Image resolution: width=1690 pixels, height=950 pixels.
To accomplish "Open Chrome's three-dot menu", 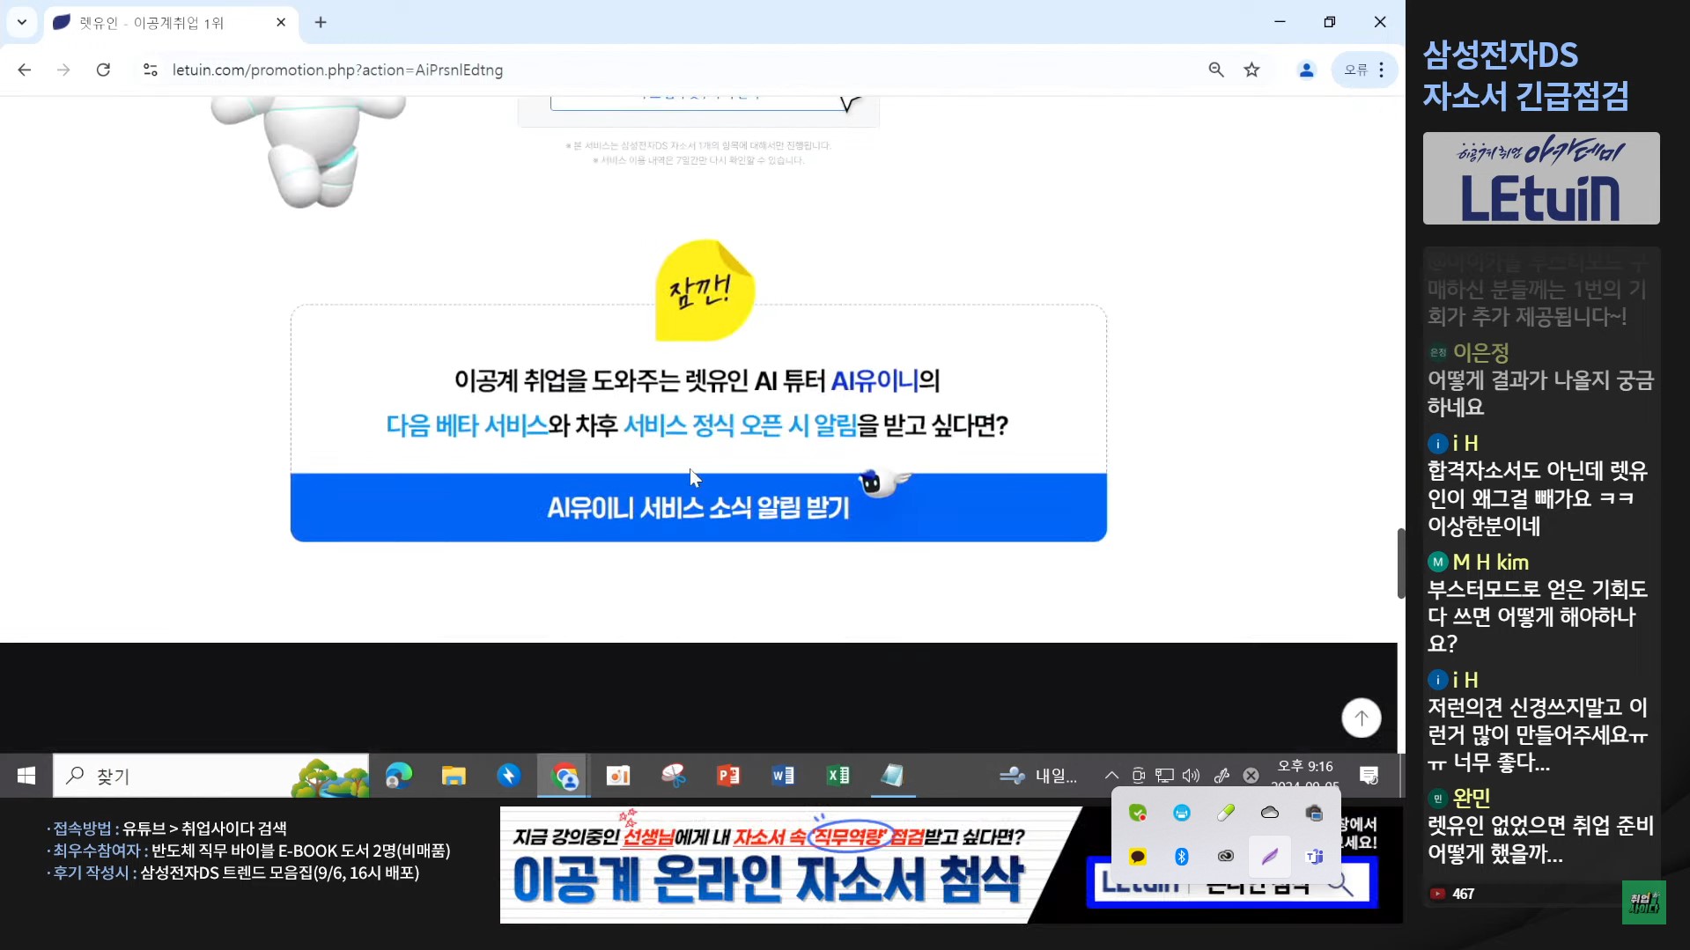I will pyautogui.click(x=1381, y=70).
